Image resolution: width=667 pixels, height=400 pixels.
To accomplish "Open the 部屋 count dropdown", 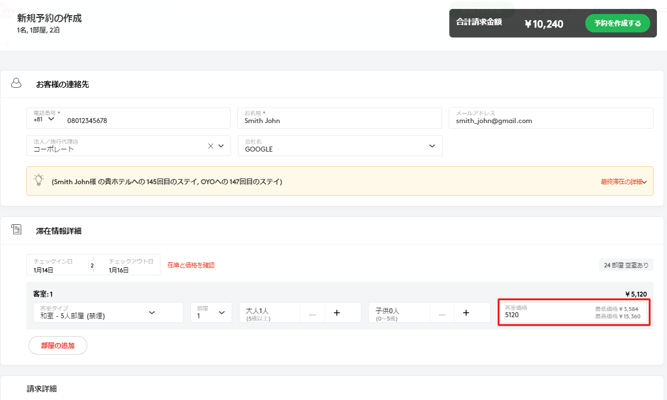I will [x=211, y=312].
